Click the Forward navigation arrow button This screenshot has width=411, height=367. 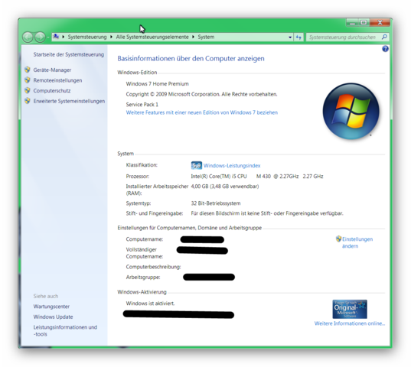pos(40,37)
